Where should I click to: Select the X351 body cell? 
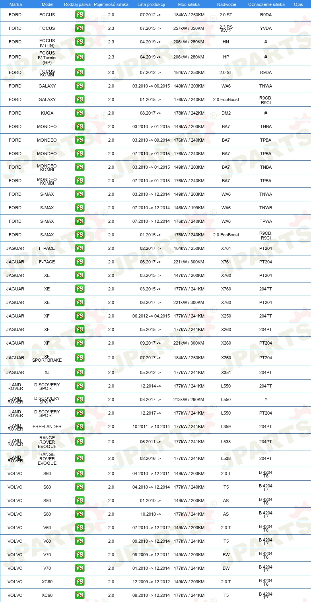pyautogui.click(x=226, y=372)
